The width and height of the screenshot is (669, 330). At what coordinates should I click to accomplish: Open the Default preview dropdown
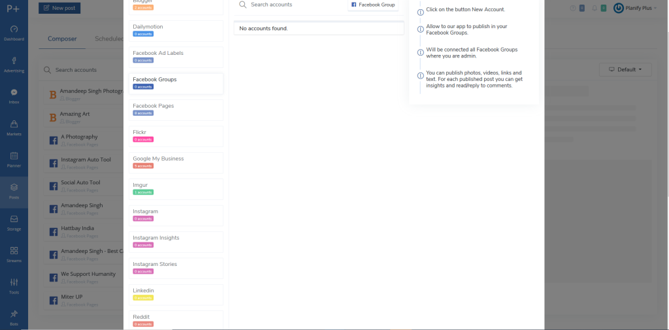coord(625,69)
